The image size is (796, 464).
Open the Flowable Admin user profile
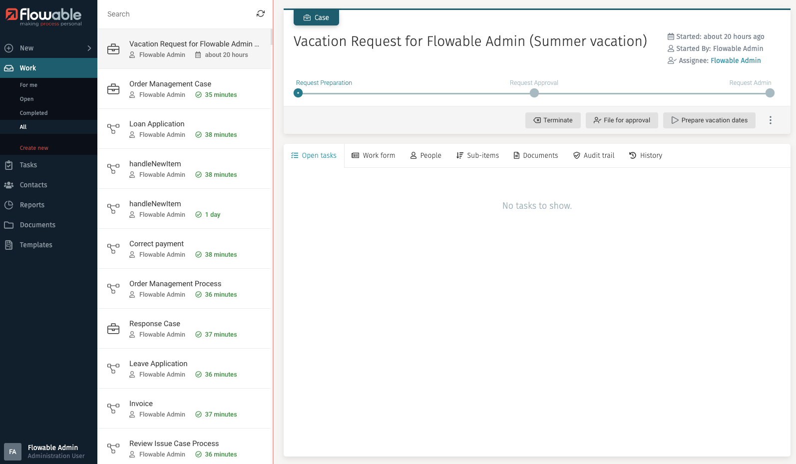(48, 451)
